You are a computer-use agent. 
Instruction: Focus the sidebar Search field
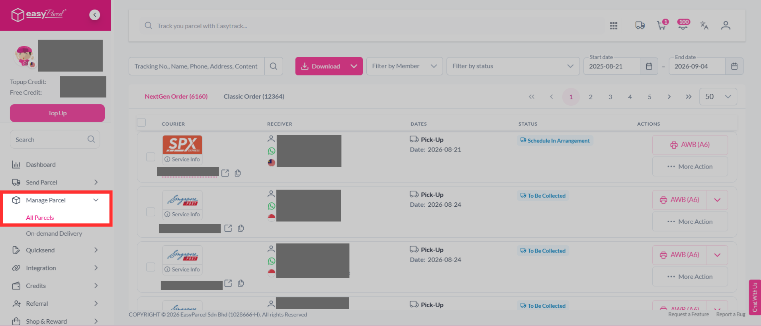[55, 139]
